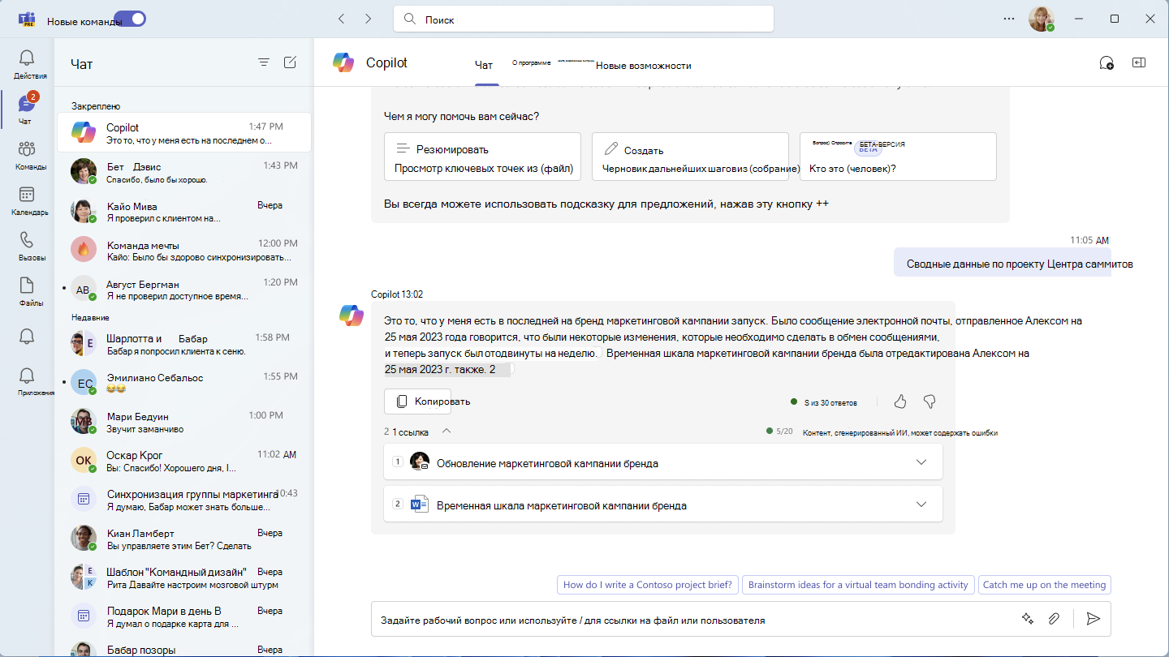Click the Copilot logo in chat header
Screen dimensions: 1169x657
[x=343, y=62]
